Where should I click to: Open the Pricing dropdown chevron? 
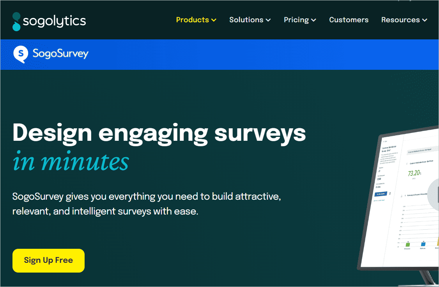click(x=314, y=19)
